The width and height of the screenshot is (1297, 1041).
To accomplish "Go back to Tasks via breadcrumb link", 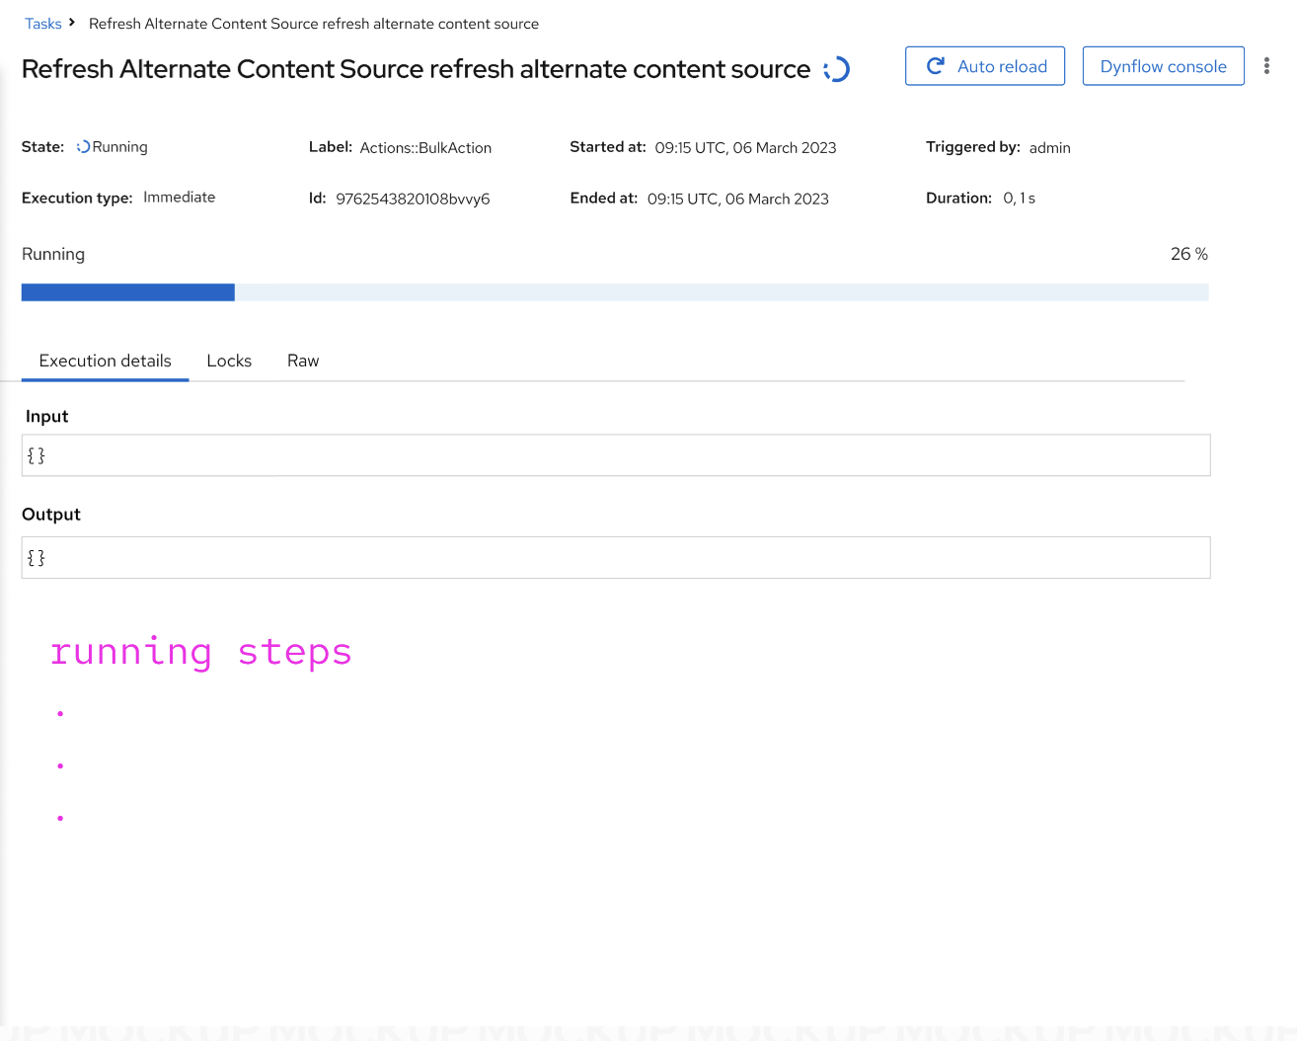I will tap(43, 24).
